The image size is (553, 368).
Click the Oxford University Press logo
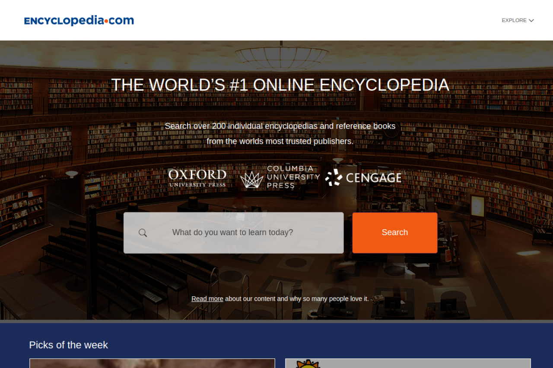(197, 178)
